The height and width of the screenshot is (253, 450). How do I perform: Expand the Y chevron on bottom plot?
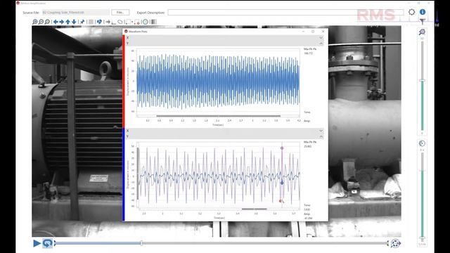coord(321,136)
